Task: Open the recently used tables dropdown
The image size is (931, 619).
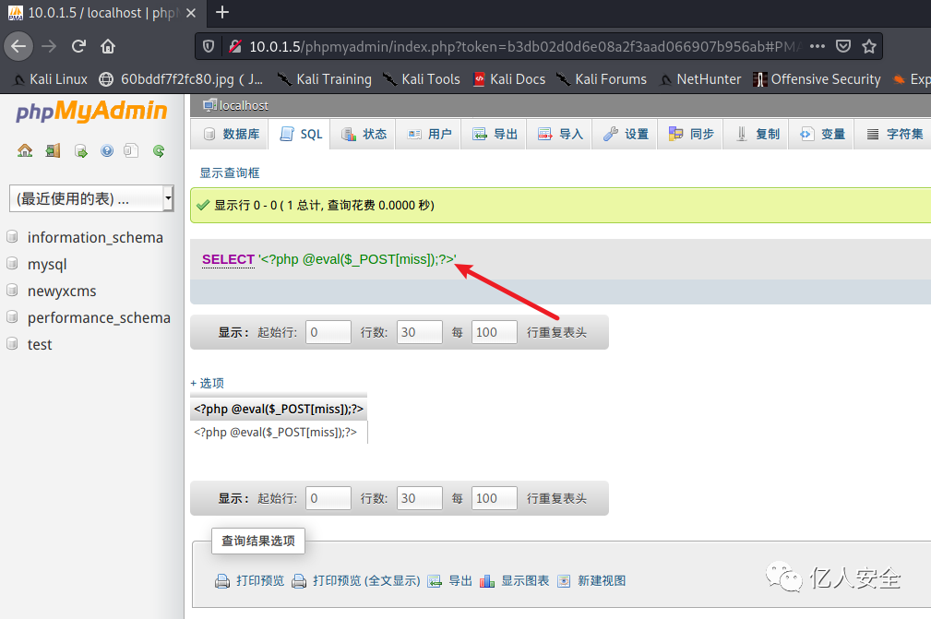Action: coord(91,198)
